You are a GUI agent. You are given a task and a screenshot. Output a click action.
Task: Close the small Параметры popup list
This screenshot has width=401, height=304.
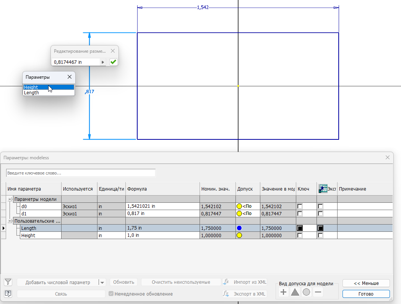pyautogui.click(x=70, y=77)
